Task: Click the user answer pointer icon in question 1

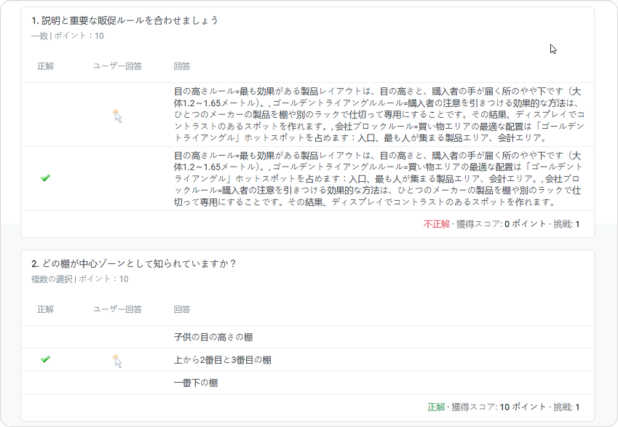Action: (117, 115)
